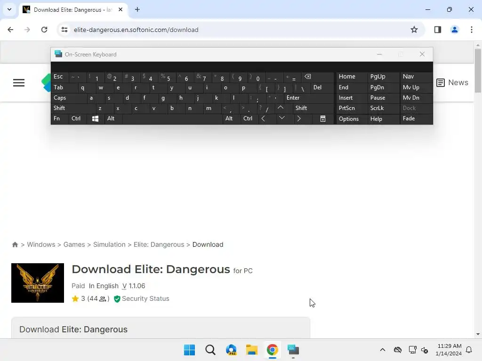Screen dimensions: 482x361
Task: Click the browser forward arrow
Action: (27, 30)
